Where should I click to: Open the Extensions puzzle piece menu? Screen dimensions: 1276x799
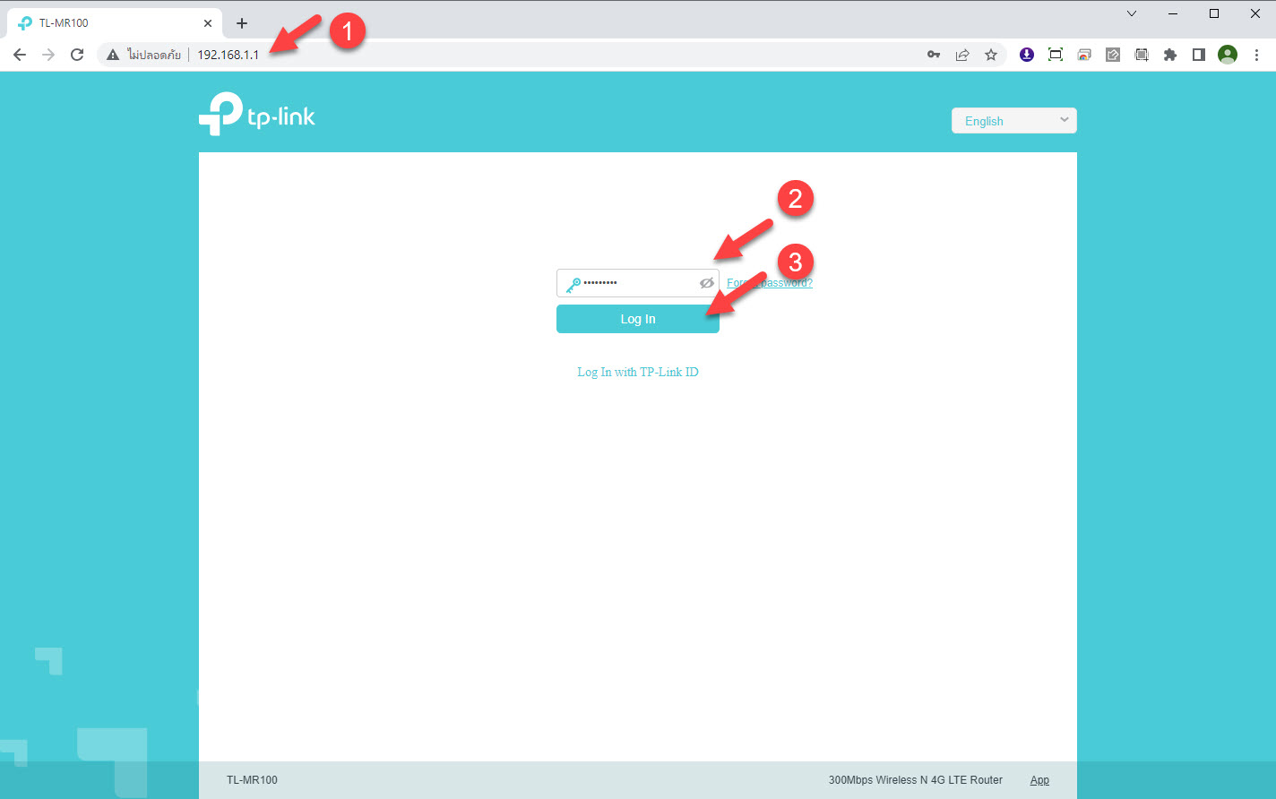pos(1170,55)
